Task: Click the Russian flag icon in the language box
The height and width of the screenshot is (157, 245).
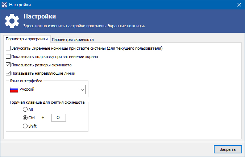Action: tap(14, 90)
